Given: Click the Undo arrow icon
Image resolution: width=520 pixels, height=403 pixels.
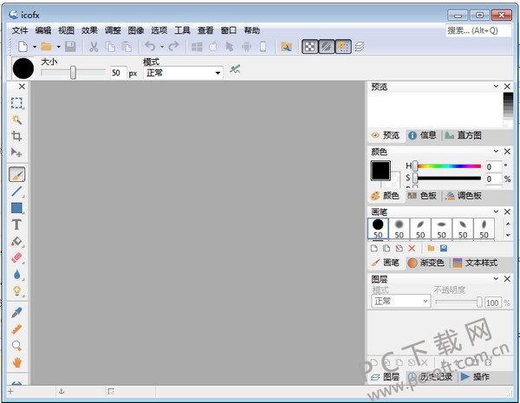Looking at the screenshot, I should point(150,47).
